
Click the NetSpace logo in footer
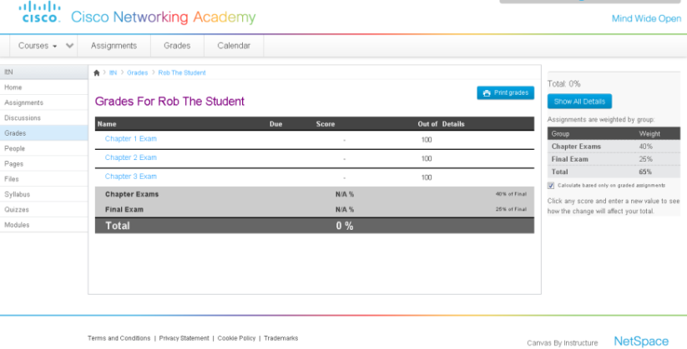(641, 341)
